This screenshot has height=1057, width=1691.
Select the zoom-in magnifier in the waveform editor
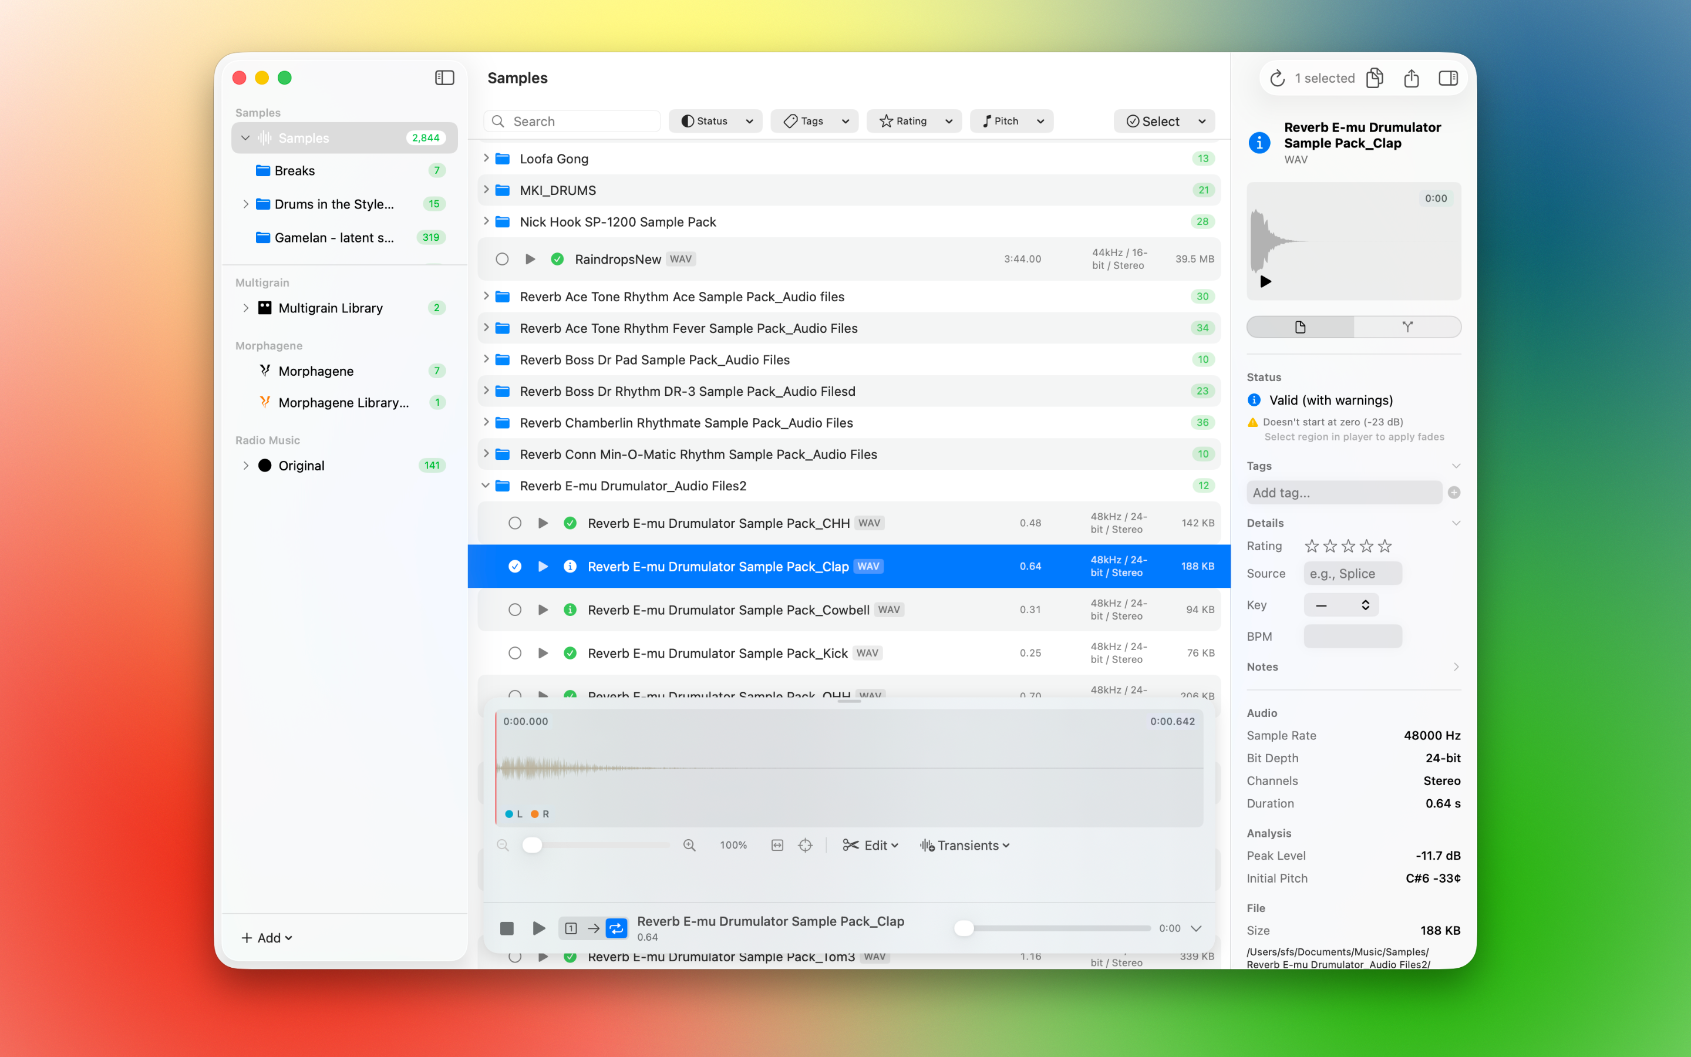pyautogui.click(x=689, y=844)
